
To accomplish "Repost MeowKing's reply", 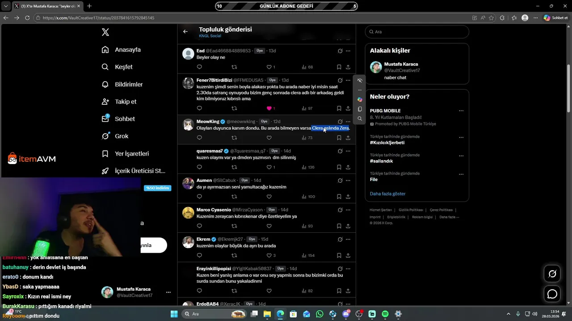I will pos(234,138).
